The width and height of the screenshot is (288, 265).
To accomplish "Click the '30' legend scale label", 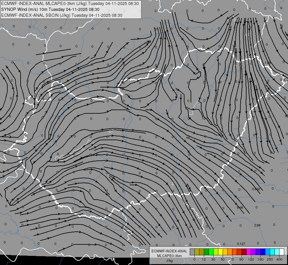I will tap(213, 259).
